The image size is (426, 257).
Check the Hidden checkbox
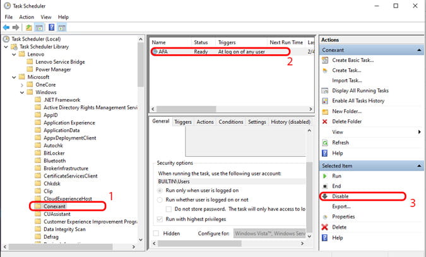(x=156, y=233)
